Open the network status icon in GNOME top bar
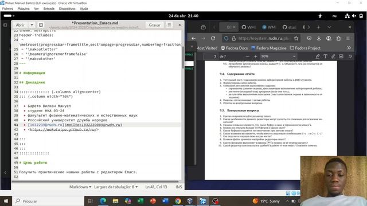This screenshot has width=367, height=206. coord(348,16)
